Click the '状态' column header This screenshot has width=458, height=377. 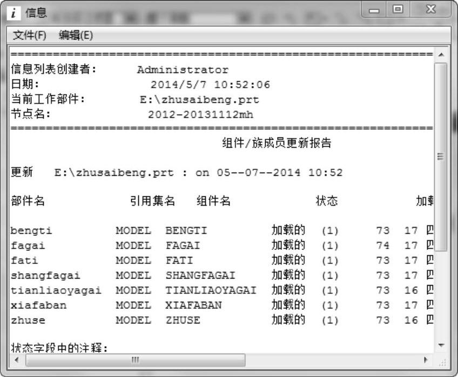coord(327,201)
